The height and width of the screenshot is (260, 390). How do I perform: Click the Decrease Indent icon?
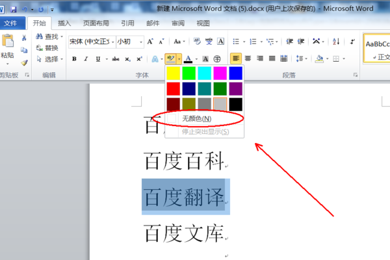(289, 42)
